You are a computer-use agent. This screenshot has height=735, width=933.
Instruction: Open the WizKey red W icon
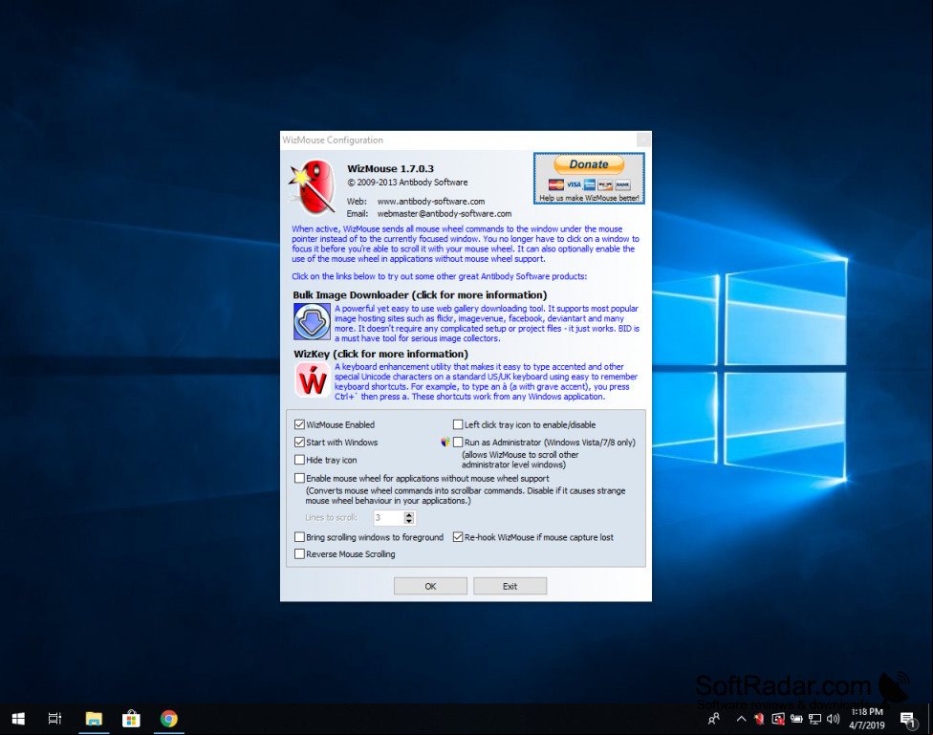click(312, 379)
